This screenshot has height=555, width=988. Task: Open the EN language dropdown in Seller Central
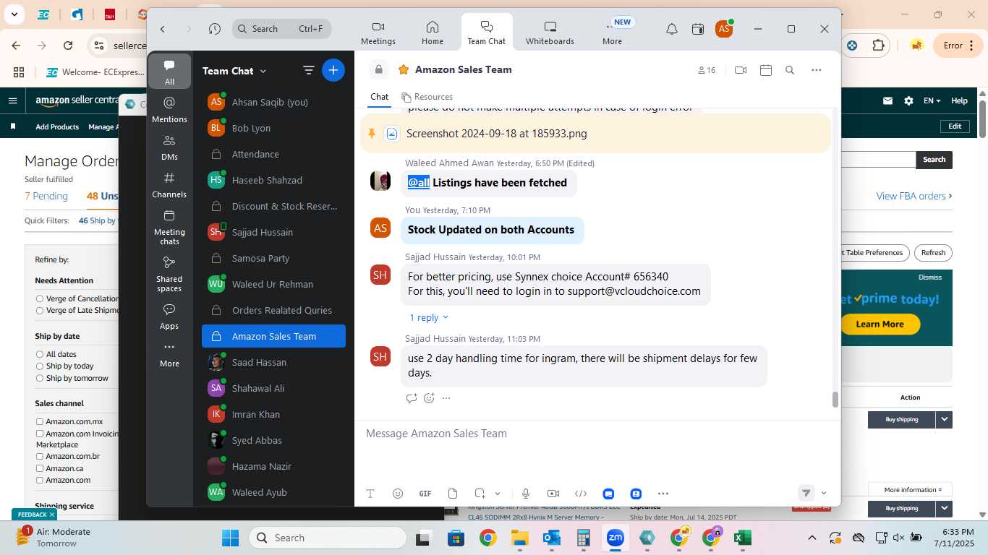tap(932, 101)
